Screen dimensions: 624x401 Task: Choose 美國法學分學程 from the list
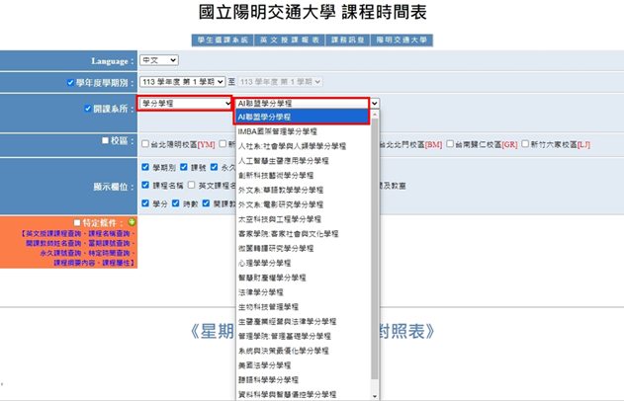pyautogui.click(x=267, y=364)
